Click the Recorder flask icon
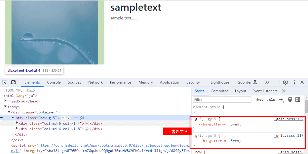The width and height of the screenshot is (308, 154). [x=255, y=82]
